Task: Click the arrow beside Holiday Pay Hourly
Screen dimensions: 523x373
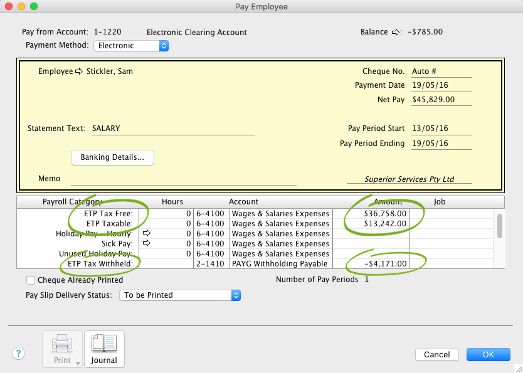Action: (147, 234)
